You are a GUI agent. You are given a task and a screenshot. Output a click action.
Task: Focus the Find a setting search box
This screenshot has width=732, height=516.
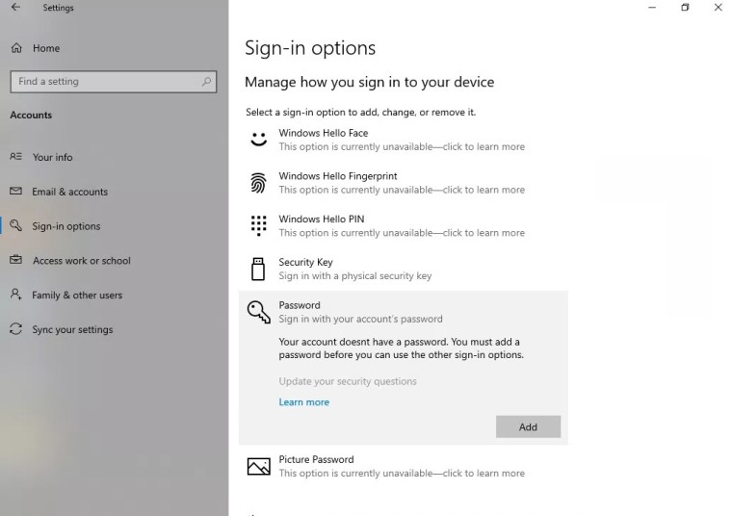click(114, 82)
